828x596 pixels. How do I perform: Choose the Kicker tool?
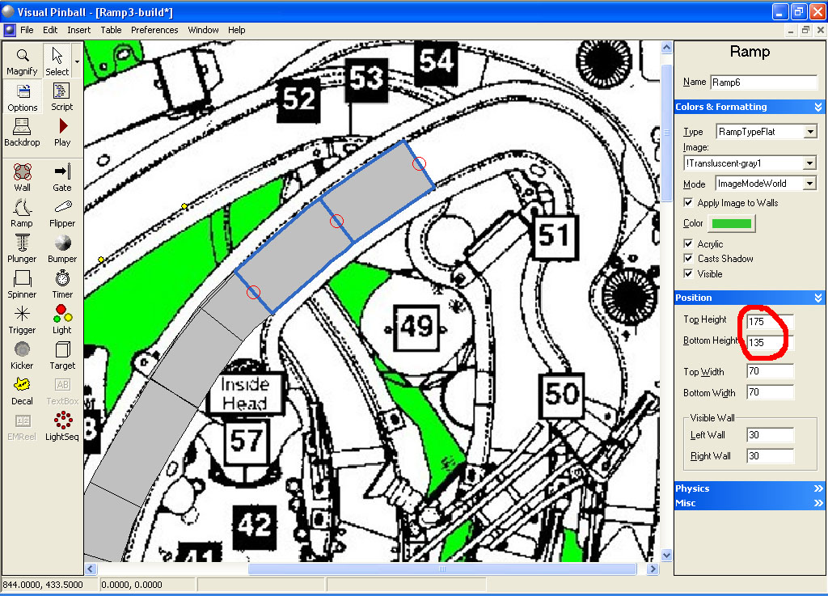22,354
